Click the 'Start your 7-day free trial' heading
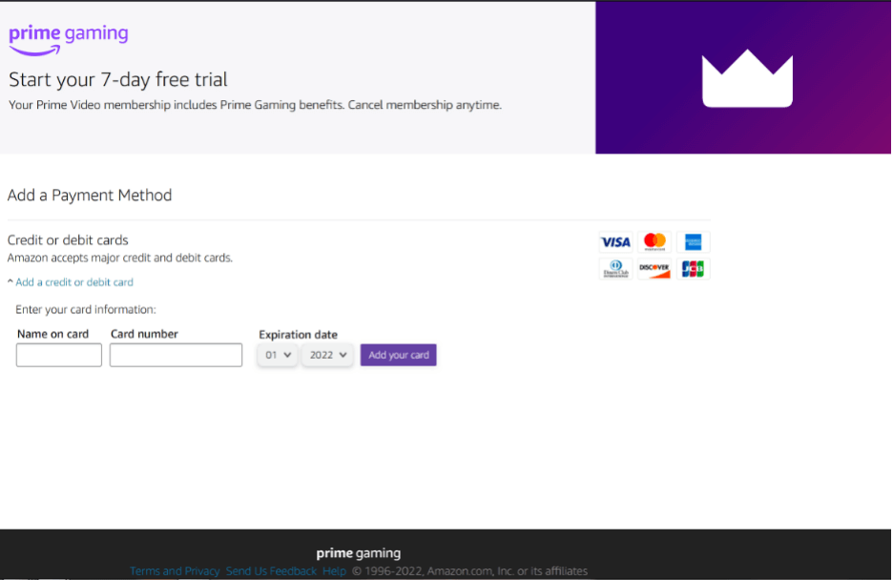 click(x=118, y=80)
